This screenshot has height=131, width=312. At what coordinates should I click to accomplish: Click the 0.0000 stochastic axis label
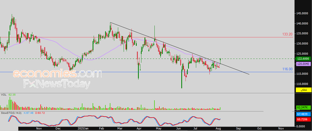click(x=301, y=126)
